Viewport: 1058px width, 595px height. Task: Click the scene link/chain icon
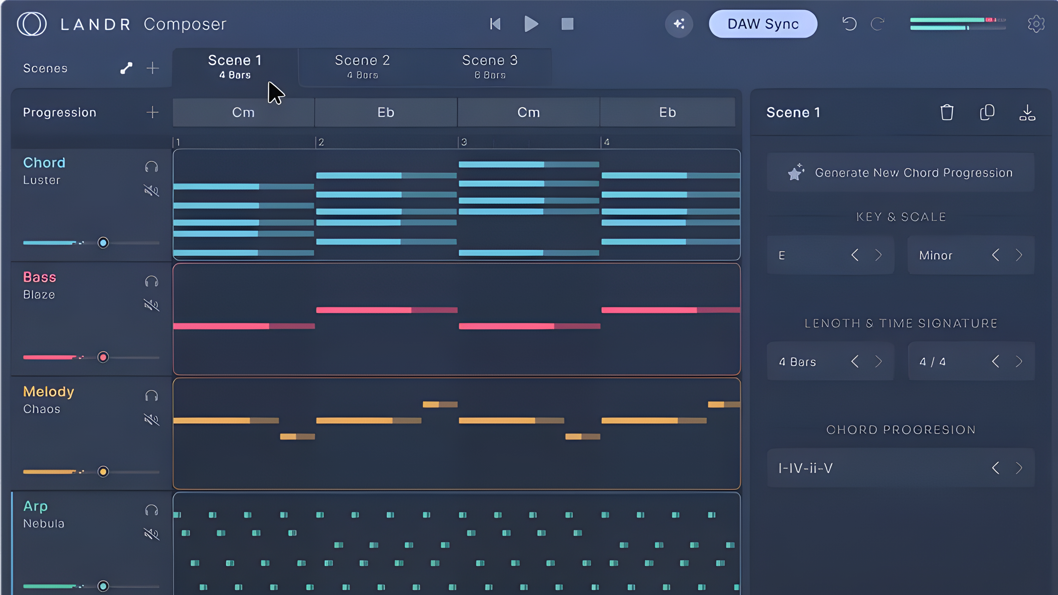pos(126,68)
